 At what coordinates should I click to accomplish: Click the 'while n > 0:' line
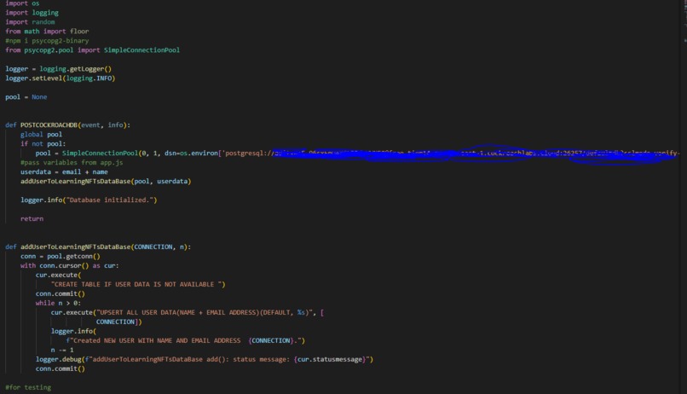[58, 304]
